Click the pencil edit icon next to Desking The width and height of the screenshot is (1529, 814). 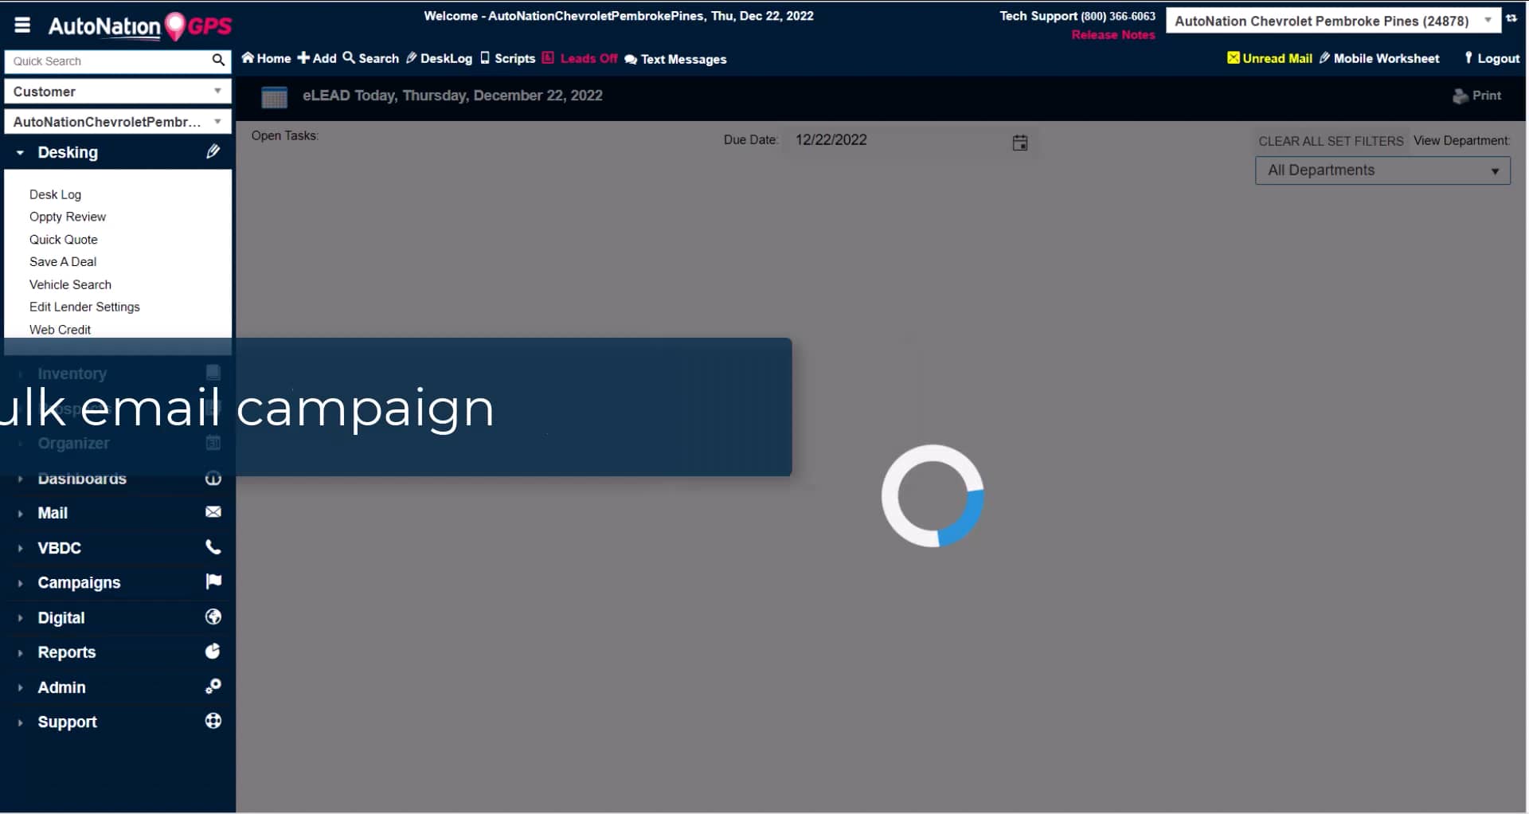[213, 151]
